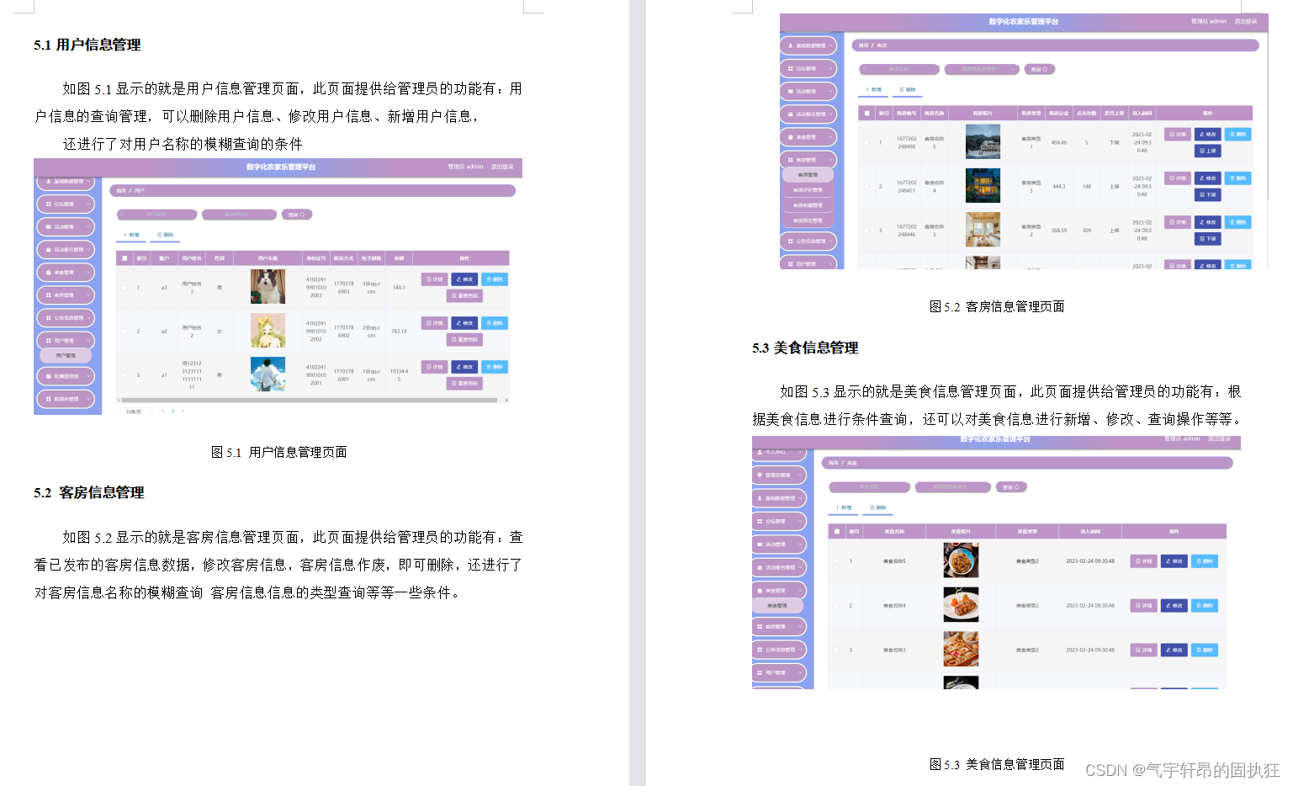Click anime girl avatar of user a2
Image resolution: width=1293 pixels, height=786 pixels.
pos(268,331)
